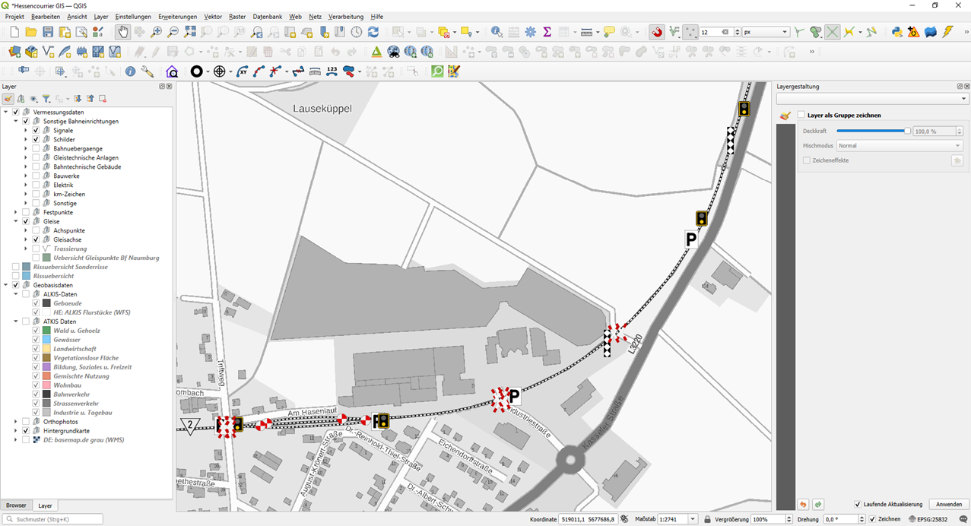Collapse the Gleise group
Image resolution: width=971 pixels, height=526 pixels.
pos(15,222)
